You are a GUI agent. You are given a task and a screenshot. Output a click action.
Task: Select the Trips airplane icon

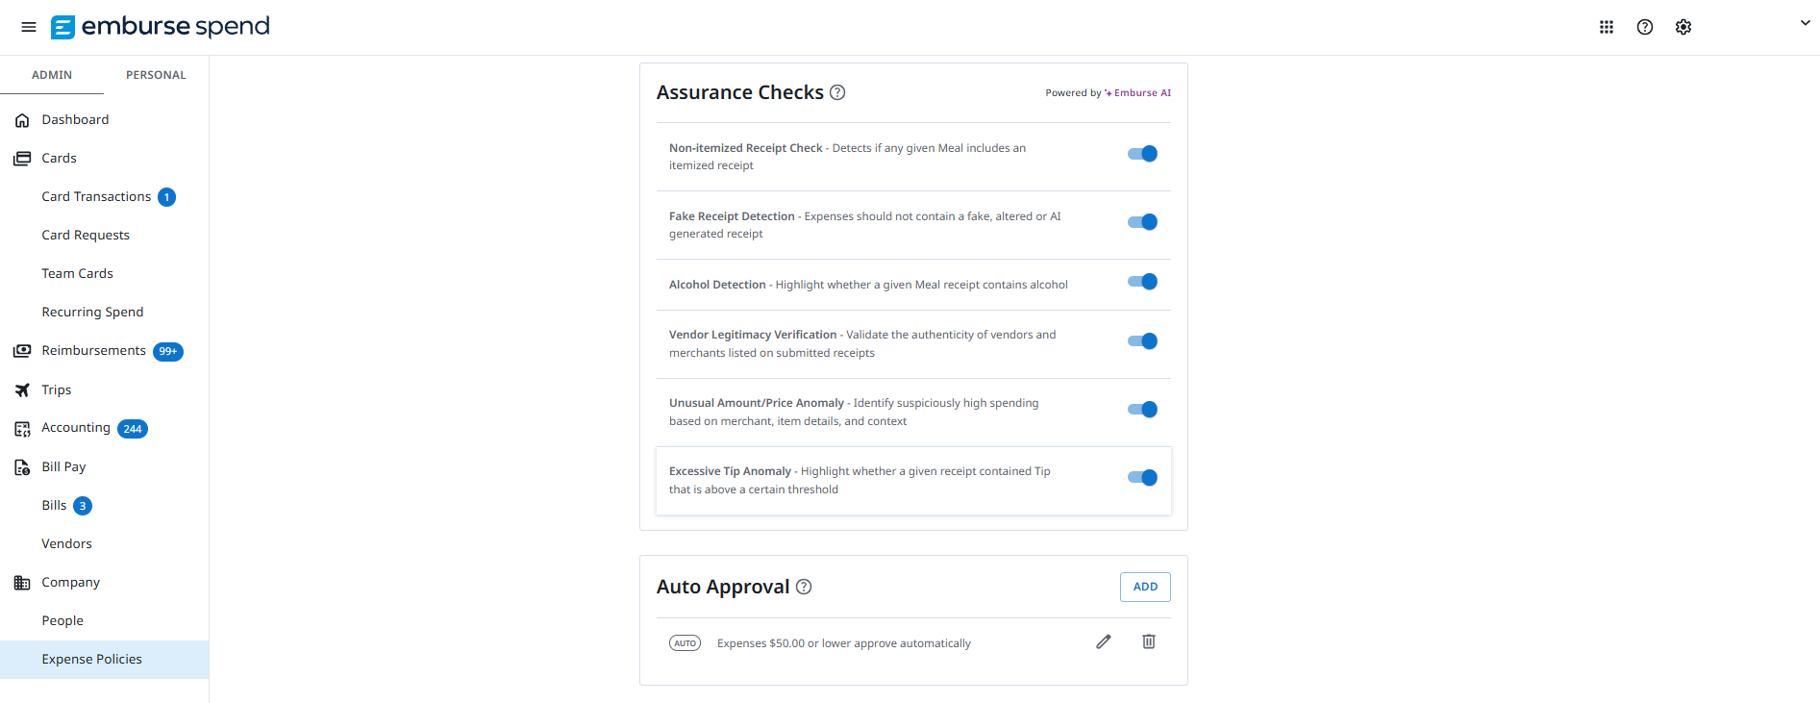click(22, 389)
